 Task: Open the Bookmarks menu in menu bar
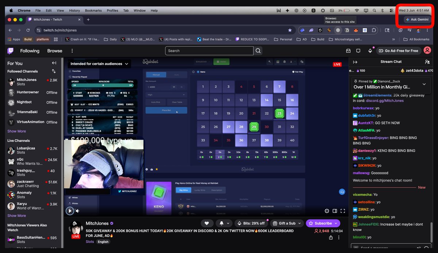[93, 11]
